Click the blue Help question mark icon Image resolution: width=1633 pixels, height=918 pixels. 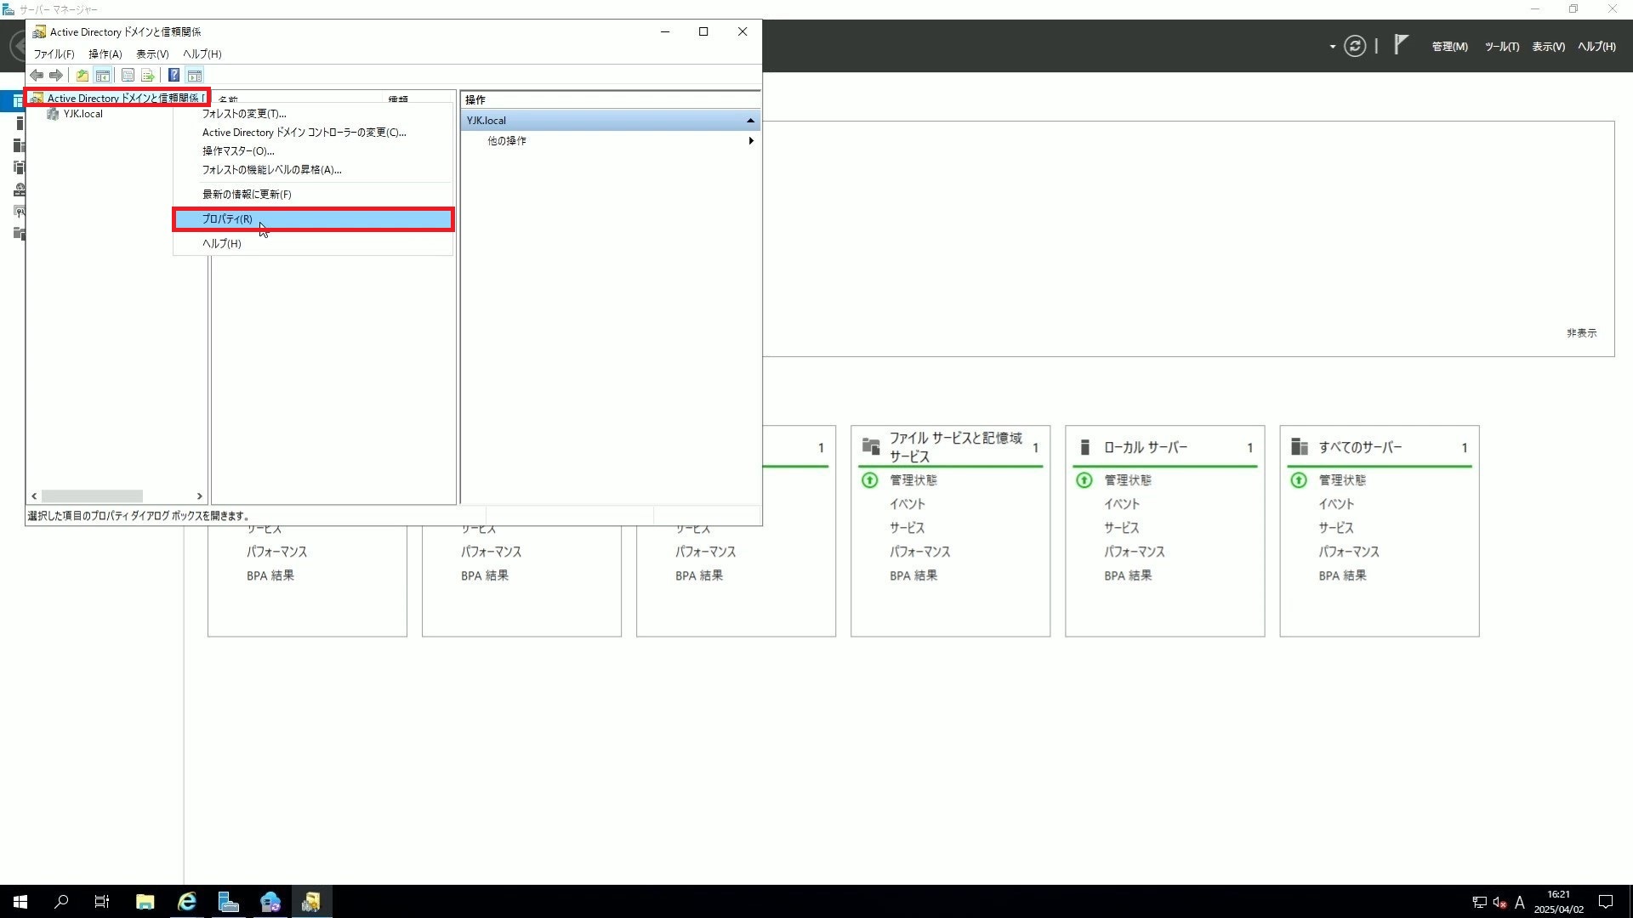174,76
